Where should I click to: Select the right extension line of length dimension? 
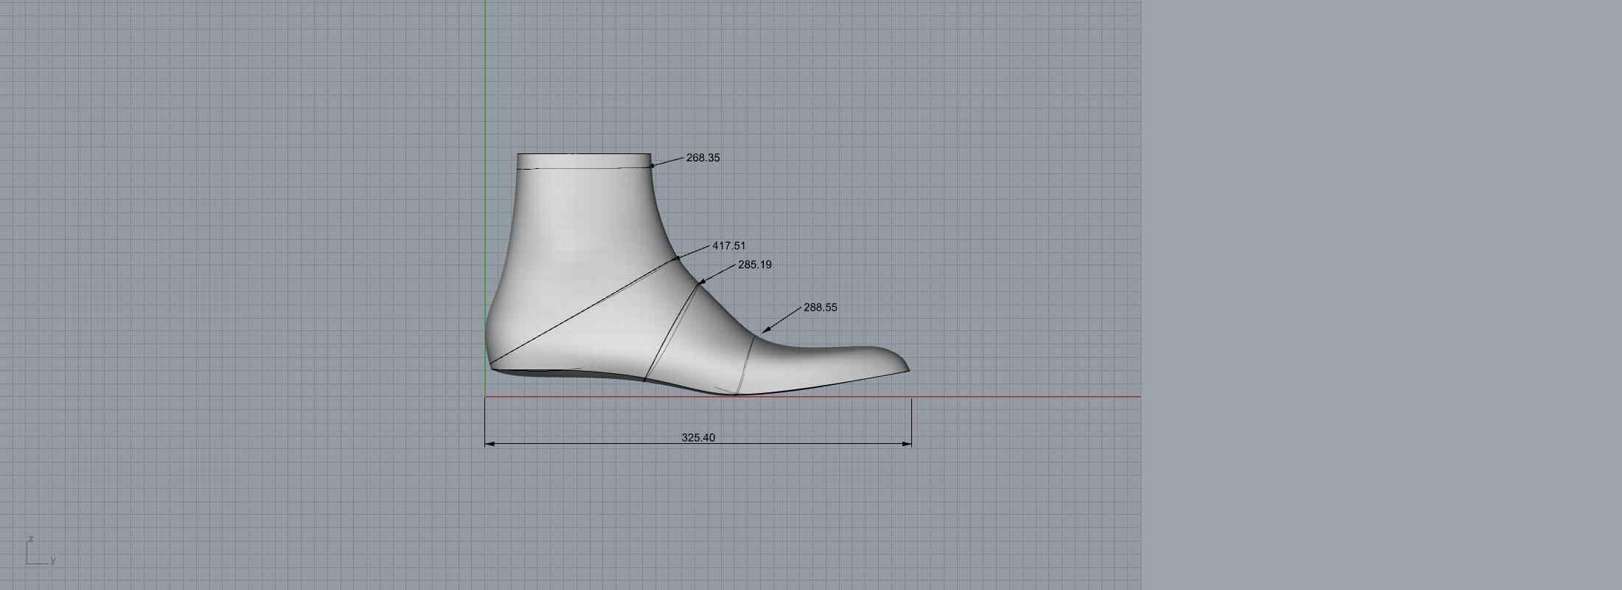coord(912,420)
